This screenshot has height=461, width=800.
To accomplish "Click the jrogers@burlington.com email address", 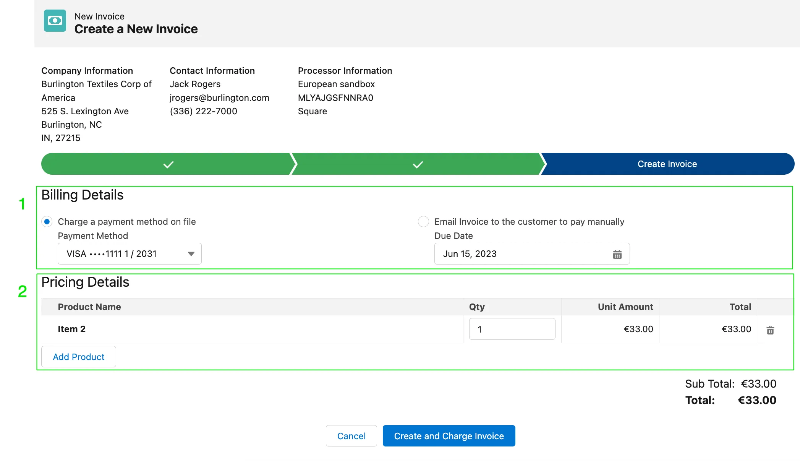I will [219, 98].
